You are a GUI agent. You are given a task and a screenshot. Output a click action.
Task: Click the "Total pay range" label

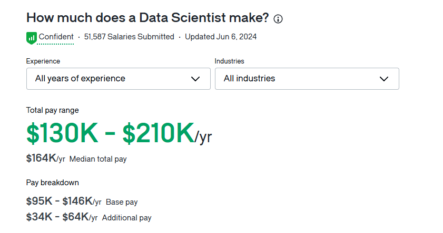click(52, 110)
